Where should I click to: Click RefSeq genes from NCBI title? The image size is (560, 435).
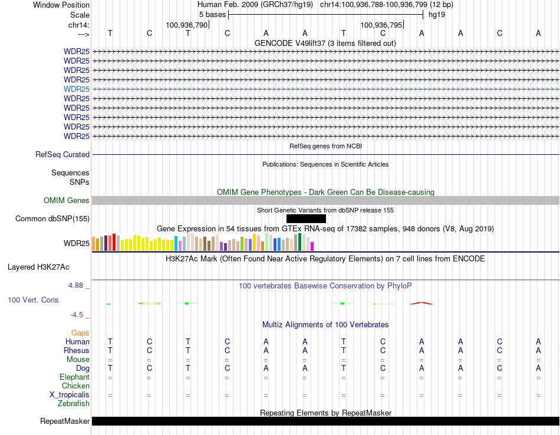(325, 146)
